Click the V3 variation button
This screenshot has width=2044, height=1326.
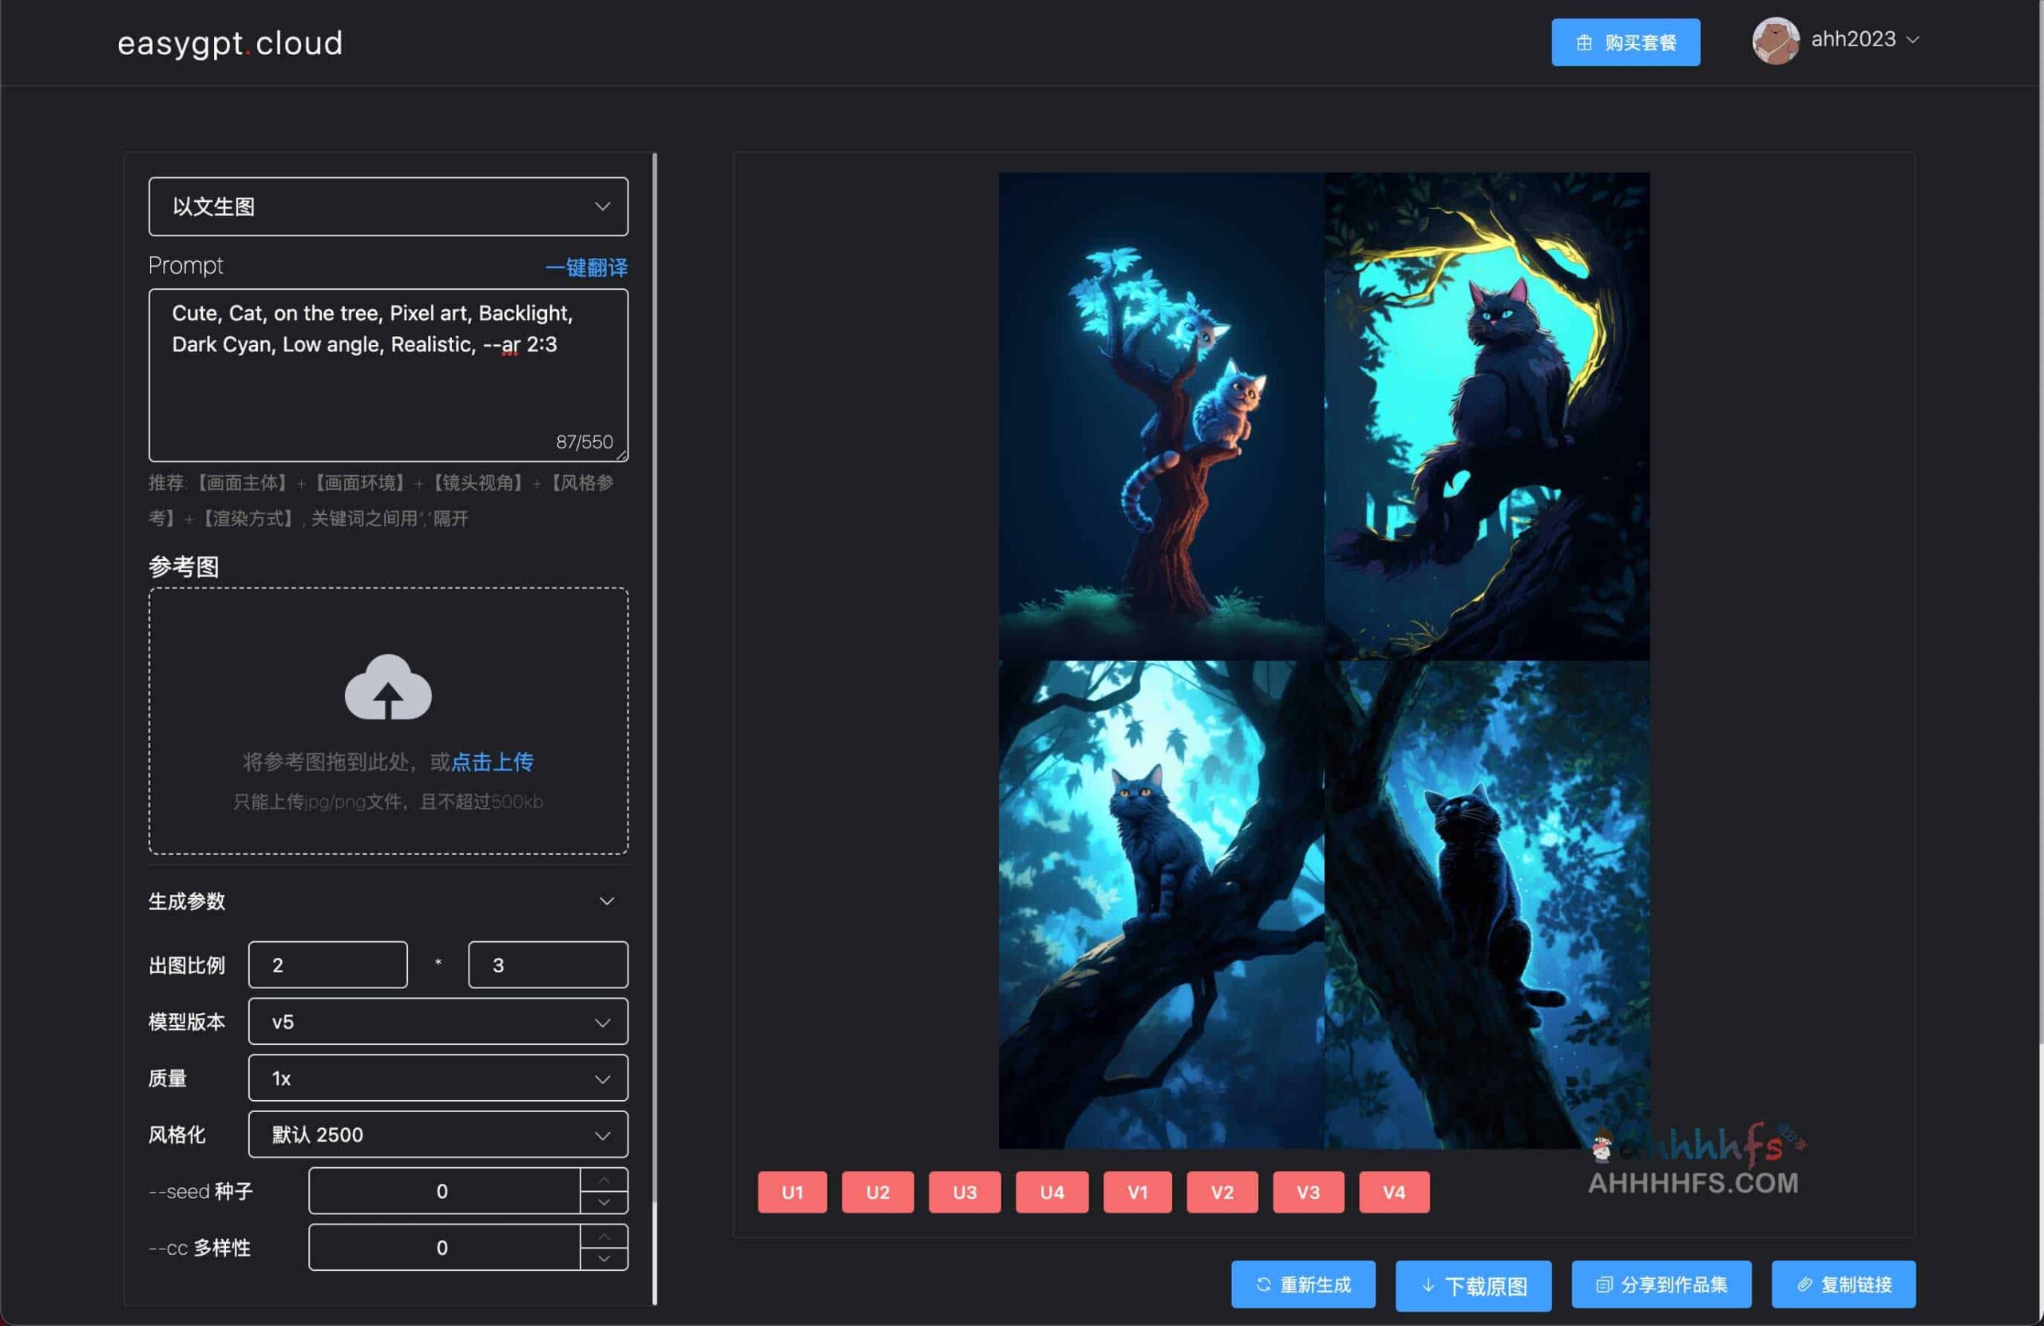tap(1308, 1192)
